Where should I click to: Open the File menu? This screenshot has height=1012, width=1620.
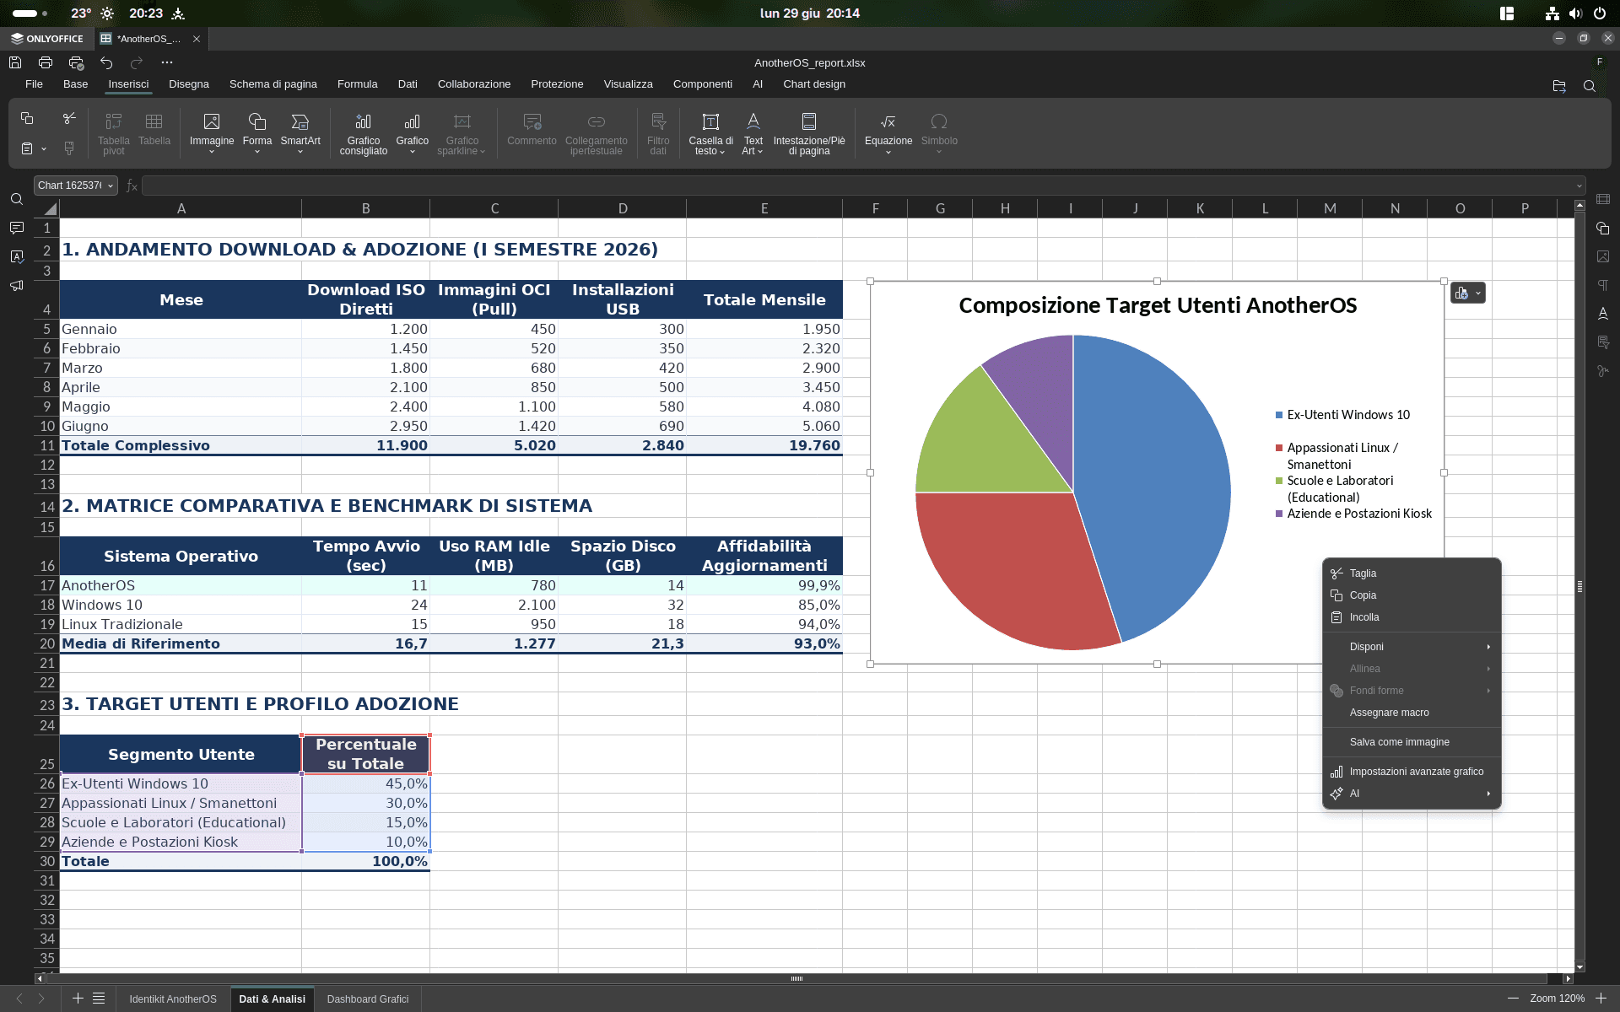click(x=34, y=84)
